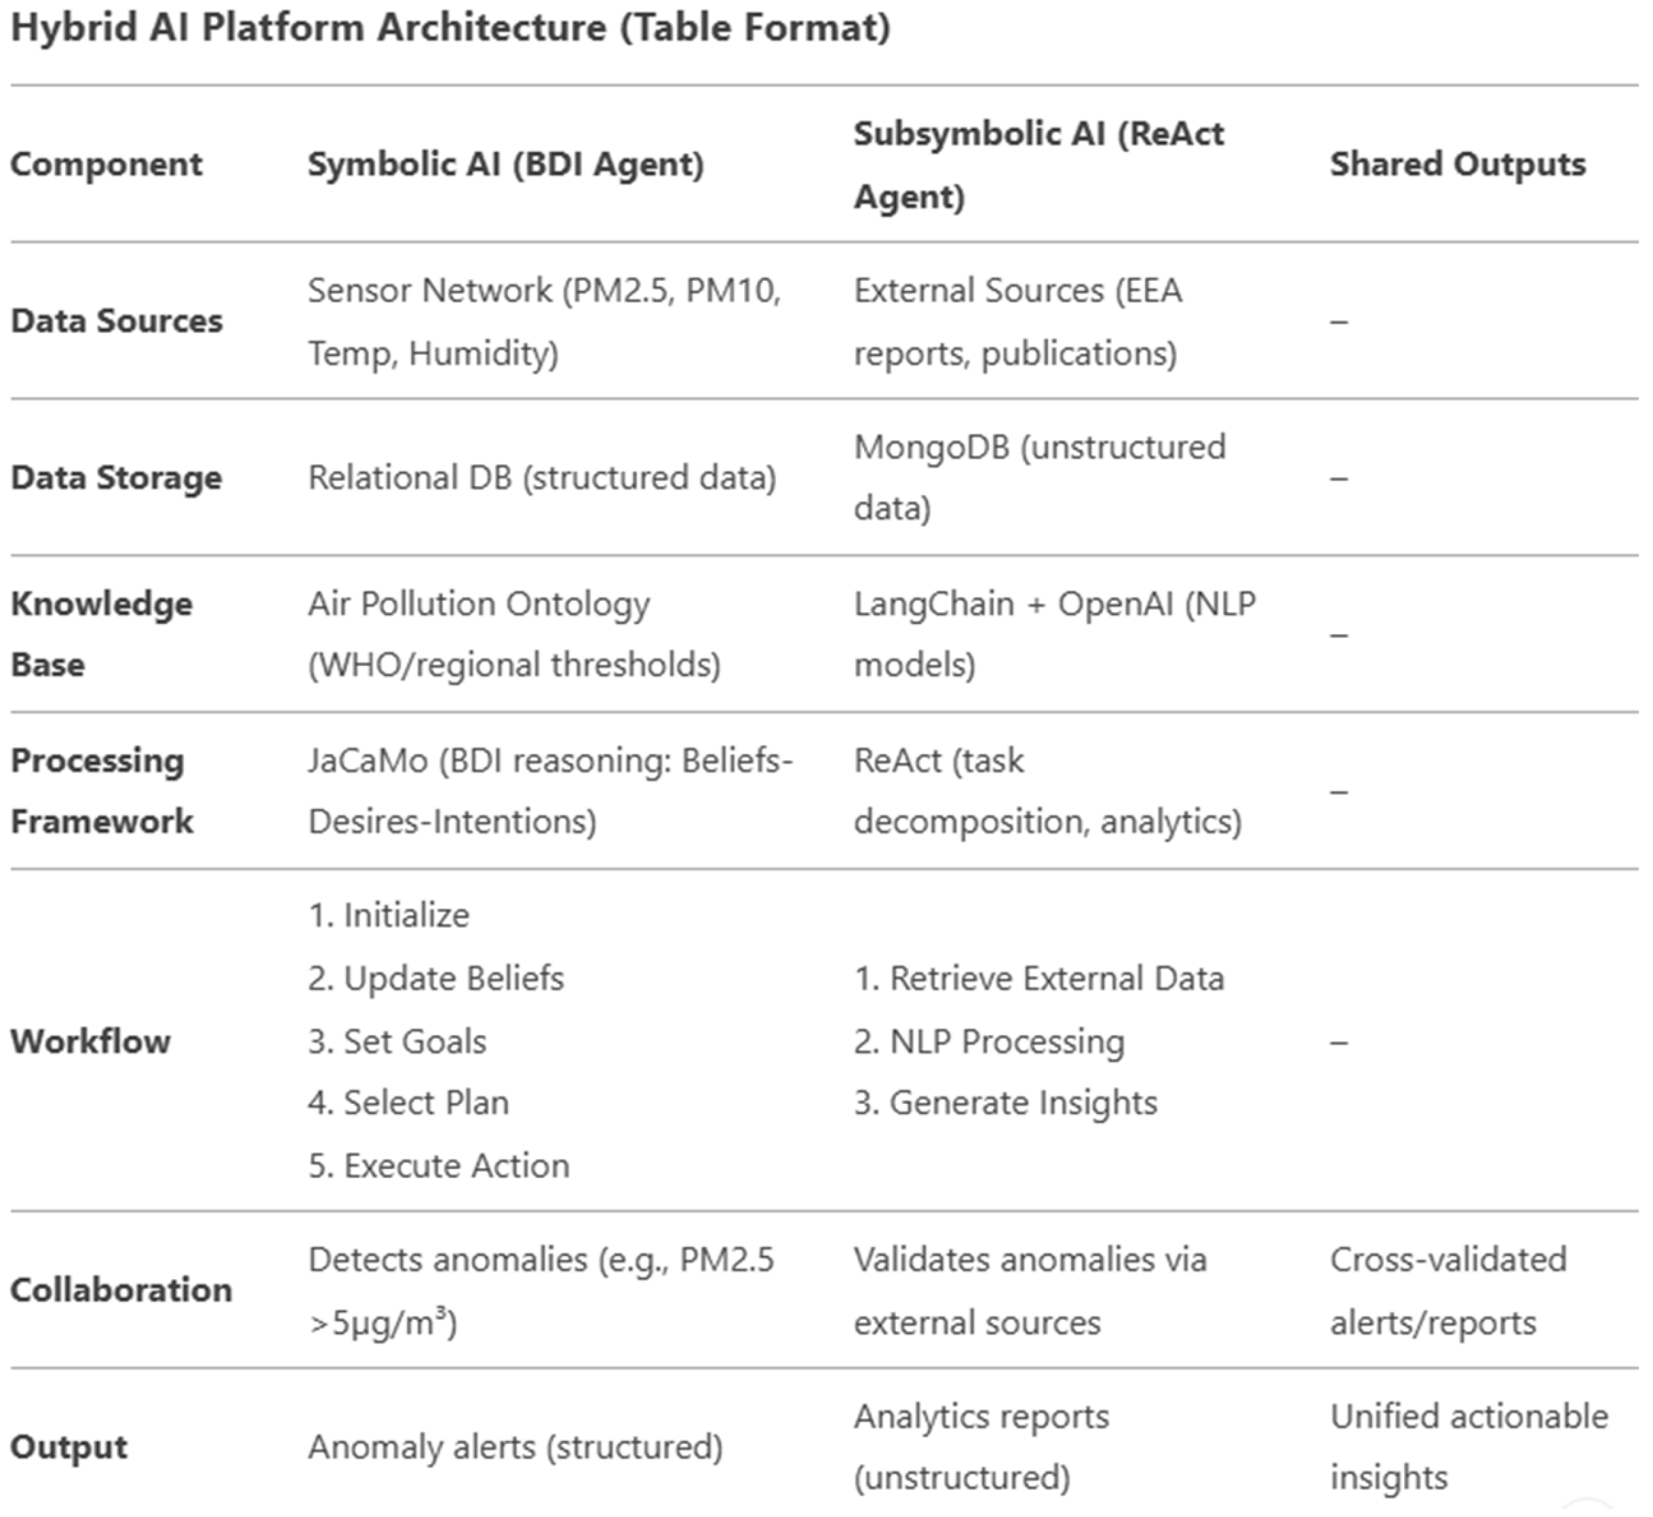1653x1517 pixels.
Task: Select the "Processing Framework" row label
Action: [102, 791]
